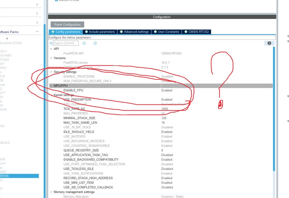This screenshot has height=198, width=289.
Task: Edit the TICK_RATE_HZ value 1000
Action: click(x=165, y=109)
